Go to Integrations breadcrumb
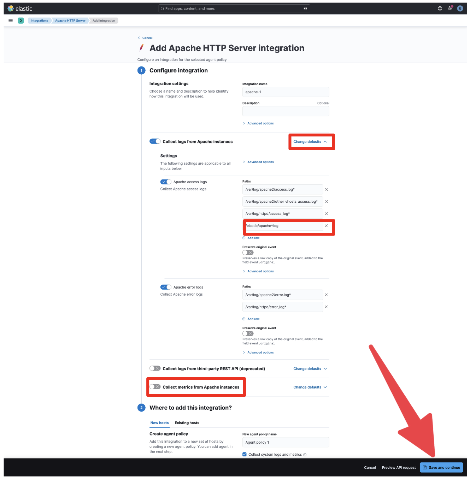Image resolution: width=470 pixels, height=479 pixels. pyautogui.click(x=39, y=20)
